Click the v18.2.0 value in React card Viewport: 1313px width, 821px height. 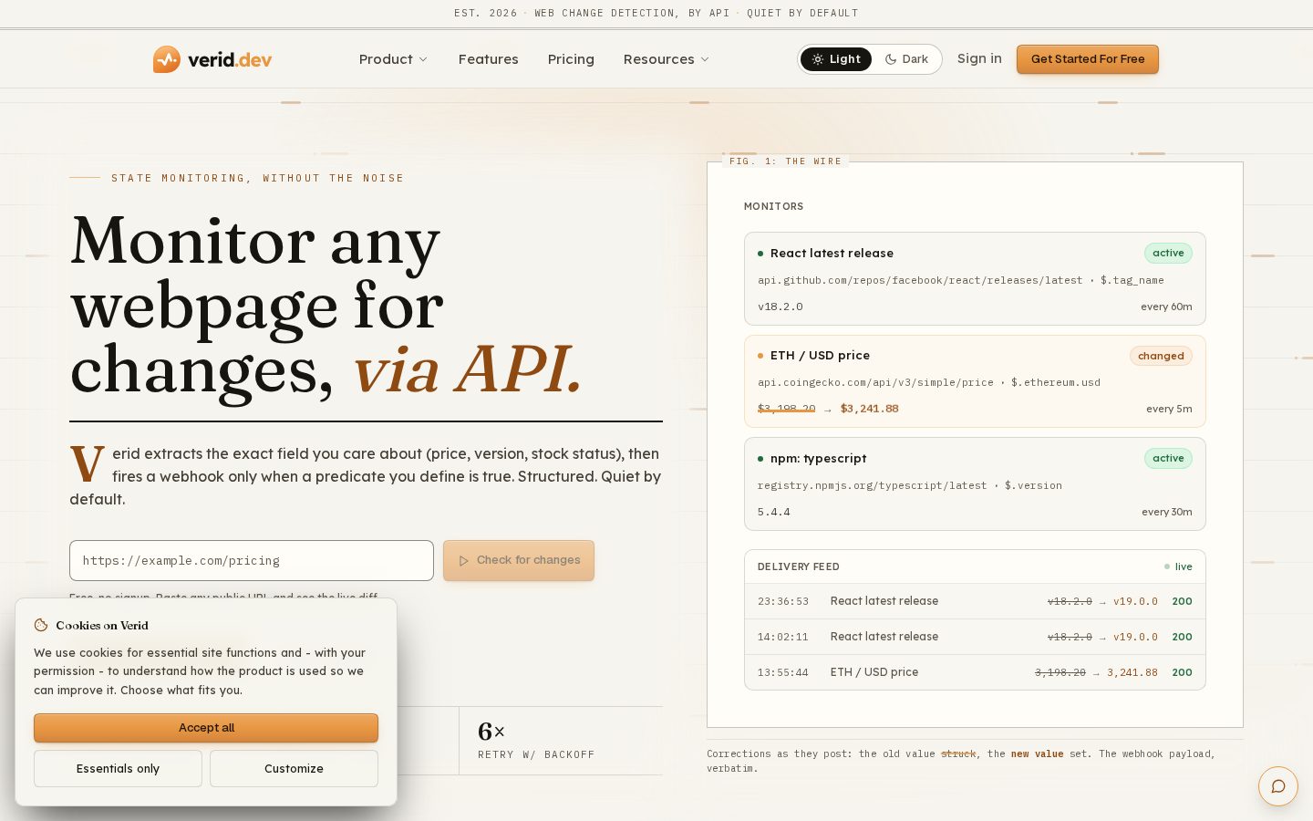(x=781, y=307)
